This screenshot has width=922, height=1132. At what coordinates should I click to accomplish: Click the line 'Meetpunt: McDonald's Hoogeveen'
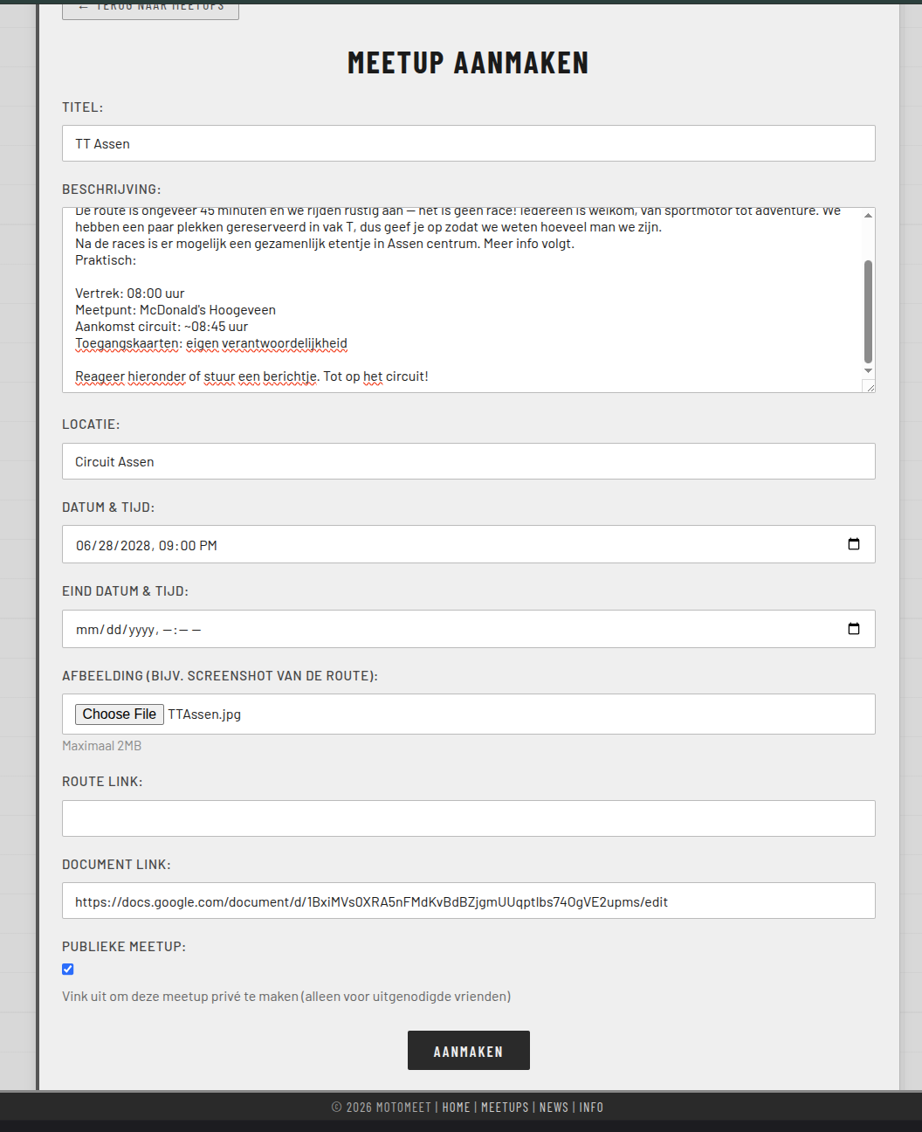click(x=175, y=310)
